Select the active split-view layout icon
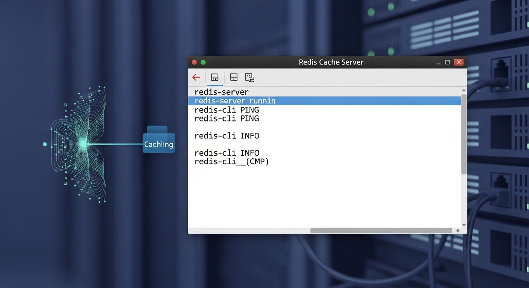This screenshot has height=288, width=529. point(215,77)
